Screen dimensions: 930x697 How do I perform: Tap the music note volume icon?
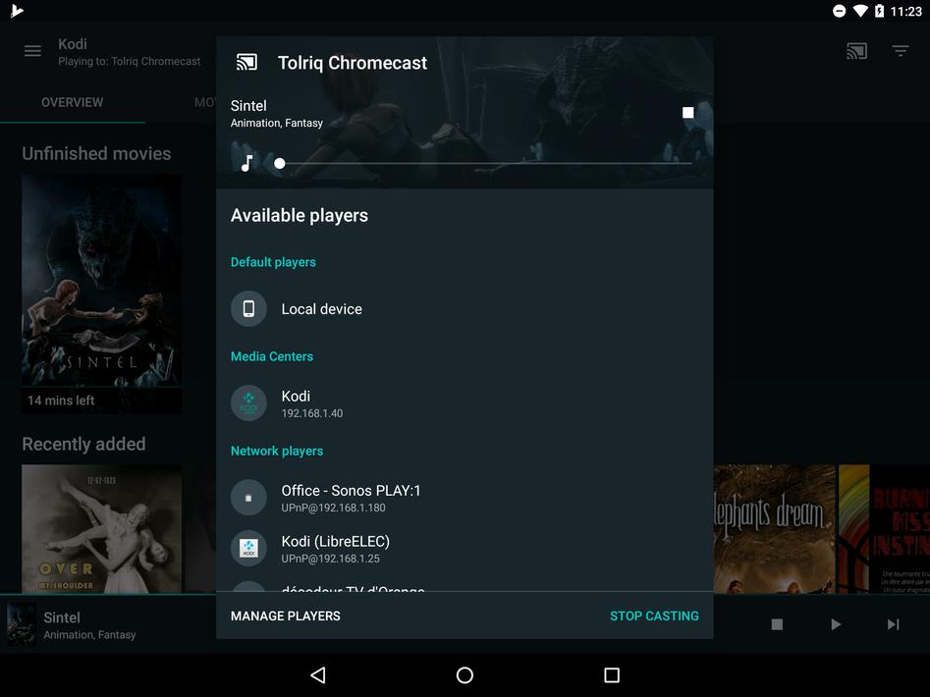pyautogui.click(x=246, y=163)
